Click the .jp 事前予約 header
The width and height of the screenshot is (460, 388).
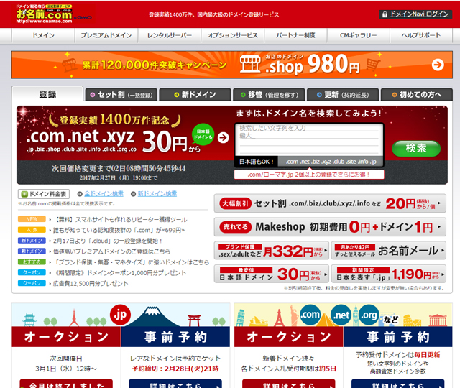pos(175,337)
